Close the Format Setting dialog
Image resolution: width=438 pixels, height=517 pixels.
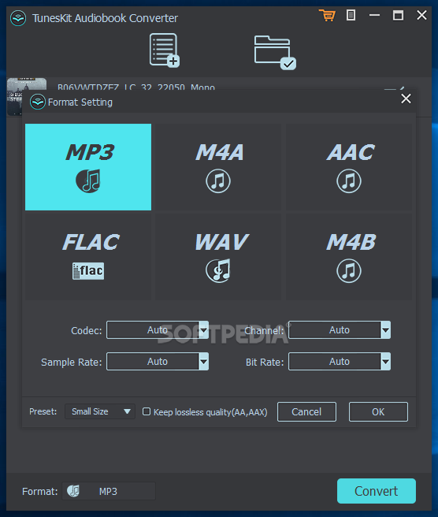click(x=406, y=99)
